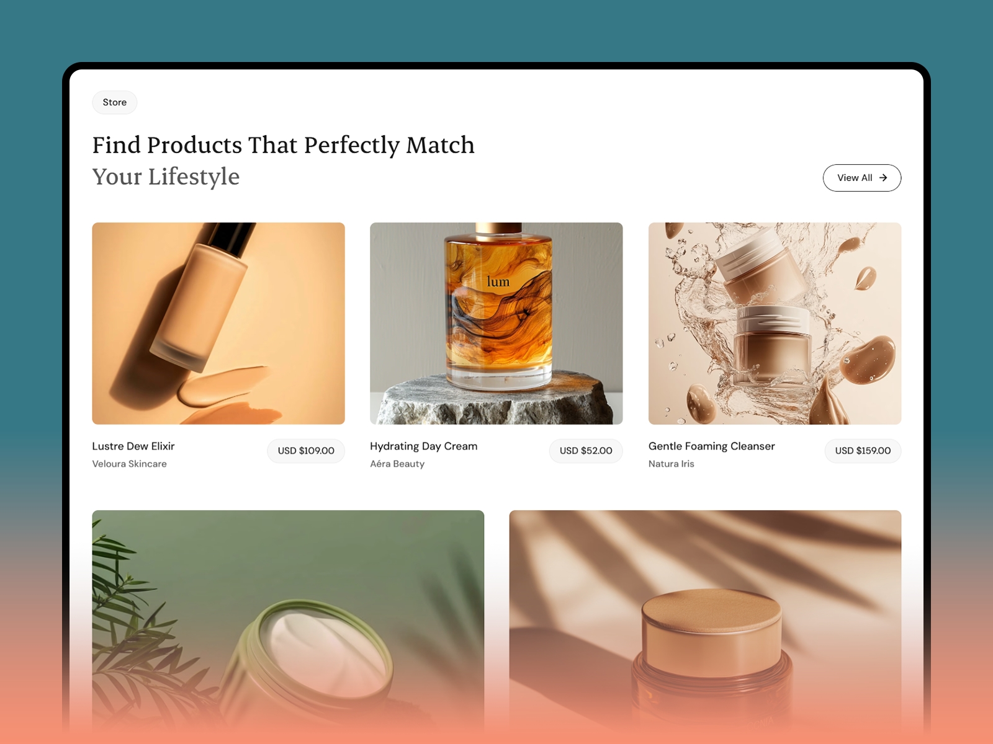
Task: Click the arrow icon in View All
Action: click(x=883, y=178)
